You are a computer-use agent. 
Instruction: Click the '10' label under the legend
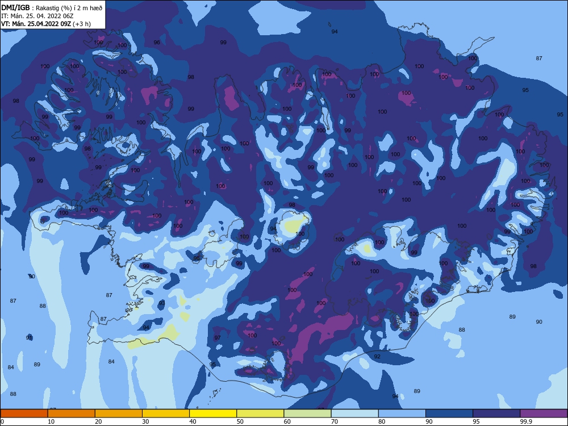point(51,421)
